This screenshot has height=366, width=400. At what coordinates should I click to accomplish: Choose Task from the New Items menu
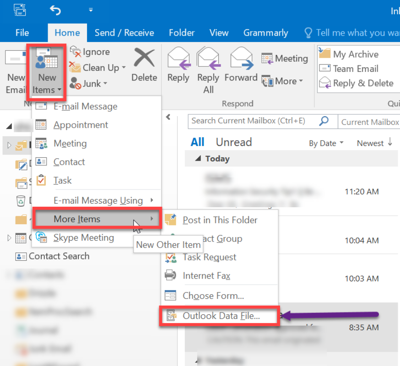pyautogui.click(x=97, y=181)
